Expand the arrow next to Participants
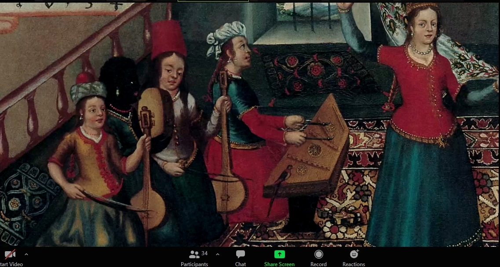The width and height of the screenshot is (500, 267). click(217, 254)
